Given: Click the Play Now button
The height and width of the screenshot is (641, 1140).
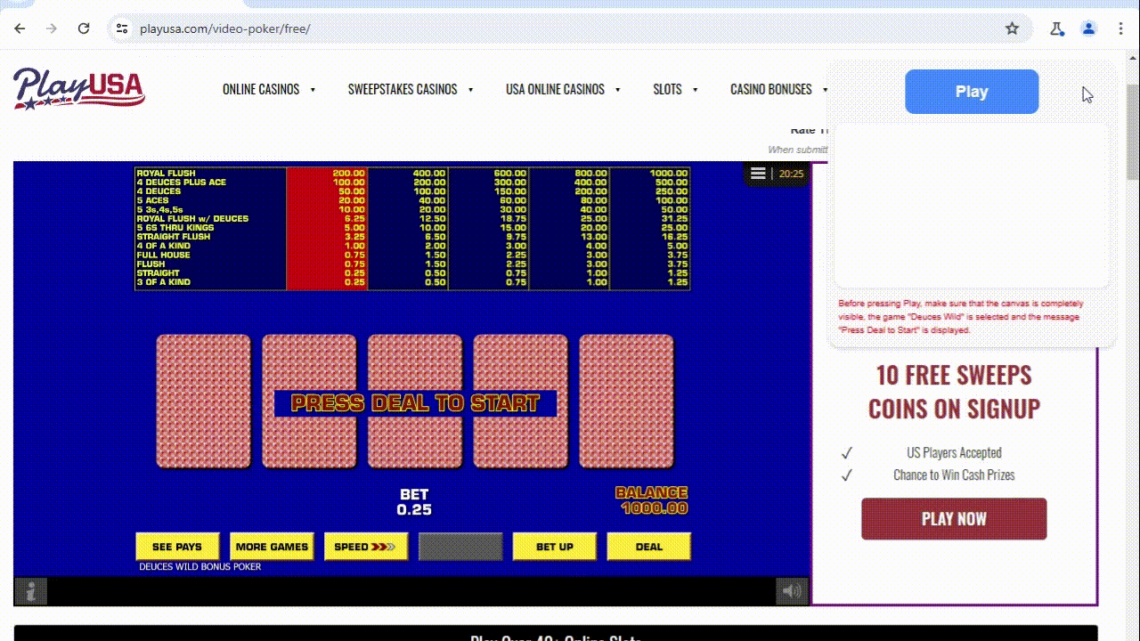Looking at the screenshot, I should coord(954,519).
